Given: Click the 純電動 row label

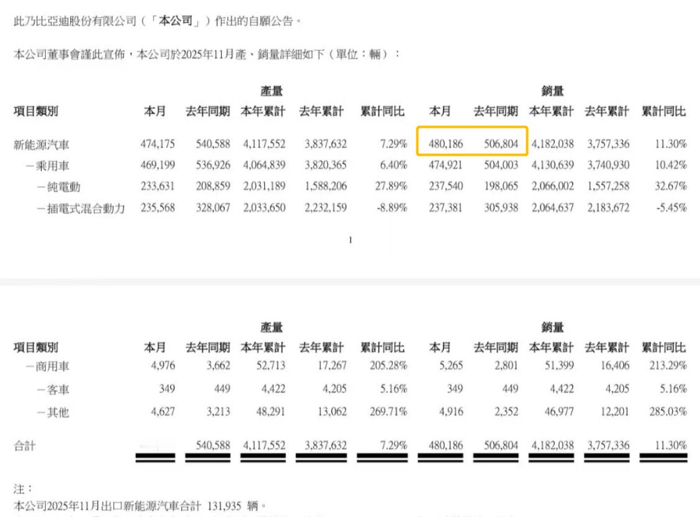Looking at the screenshot, I should click(63, 187).
